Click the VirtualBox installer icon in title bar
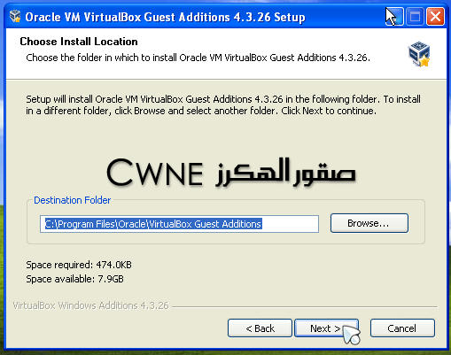This screenshot has width=451, height=355. click(15, 17)
